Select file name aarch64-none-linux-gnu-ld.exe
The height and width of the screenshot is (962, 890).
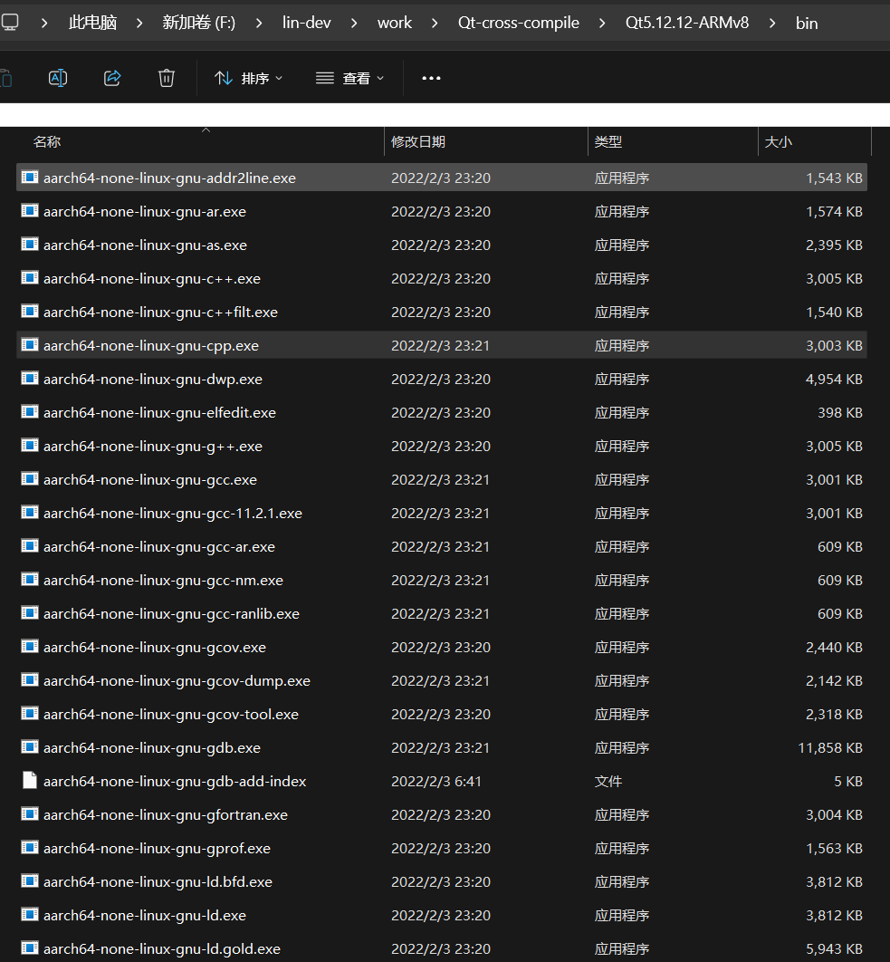(145, 916)
